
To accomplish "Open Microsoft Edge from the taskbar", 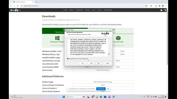I will tap(101, 97).
